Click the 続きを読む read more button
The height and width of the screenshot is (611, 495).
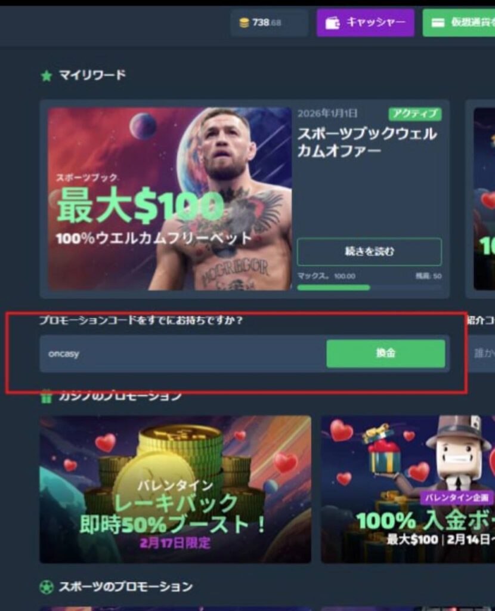369,252
